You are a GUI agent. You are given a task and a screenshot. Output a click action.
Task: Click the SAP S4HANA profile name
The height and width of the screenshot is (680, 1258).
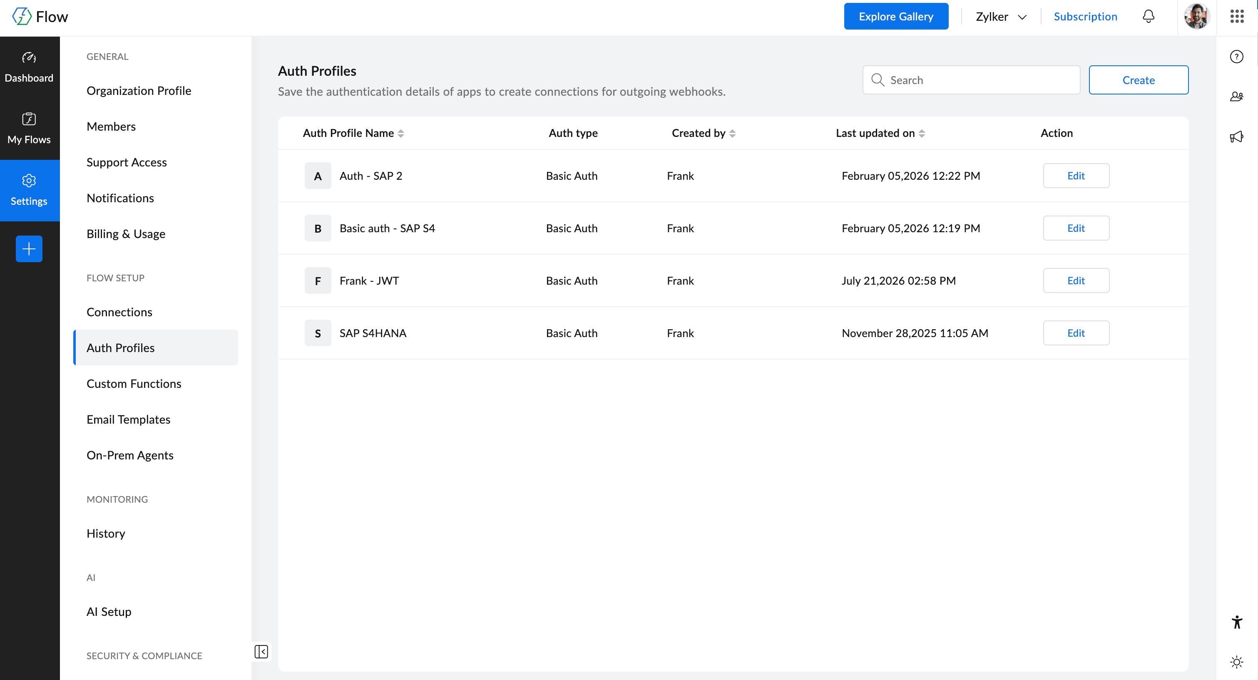click(373, 333)
